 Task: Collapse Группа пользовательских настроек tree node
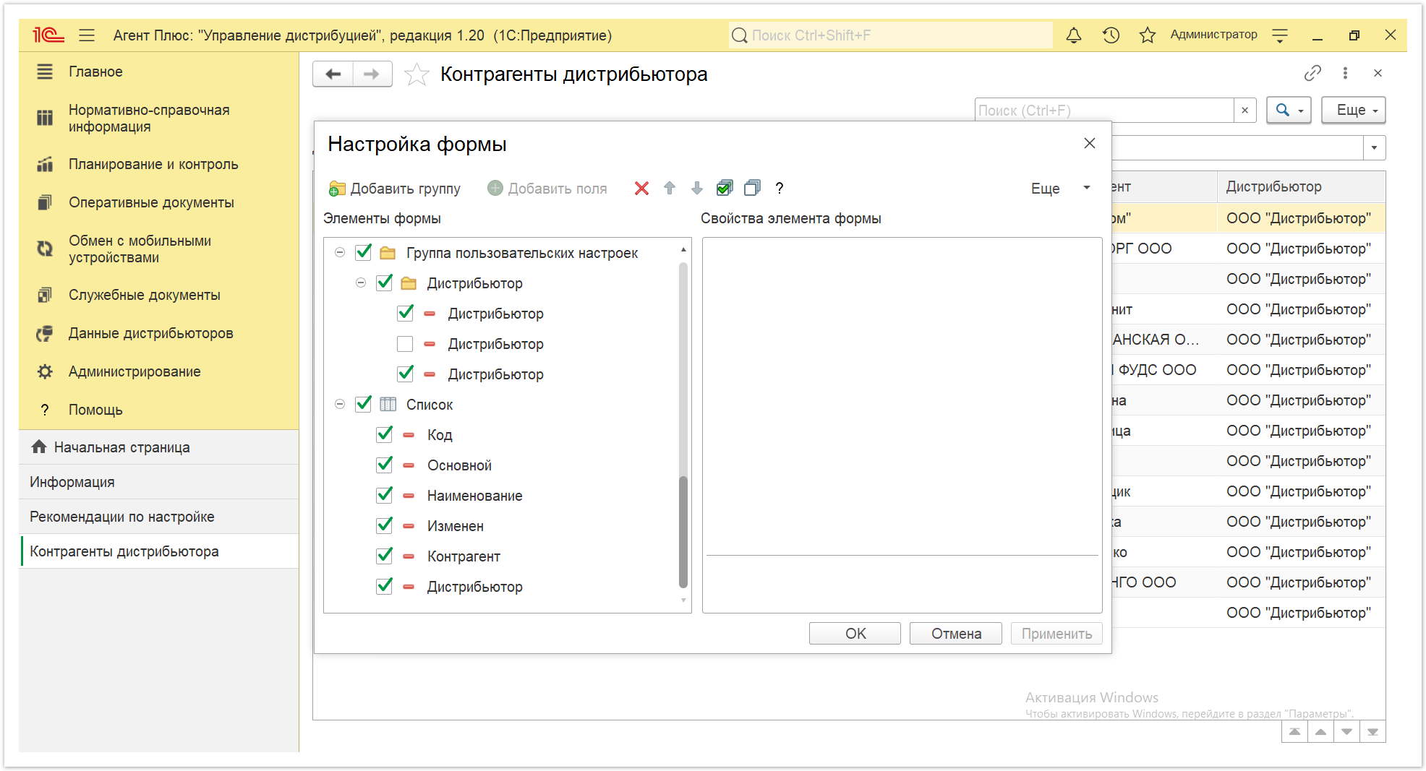coord(340,253)
